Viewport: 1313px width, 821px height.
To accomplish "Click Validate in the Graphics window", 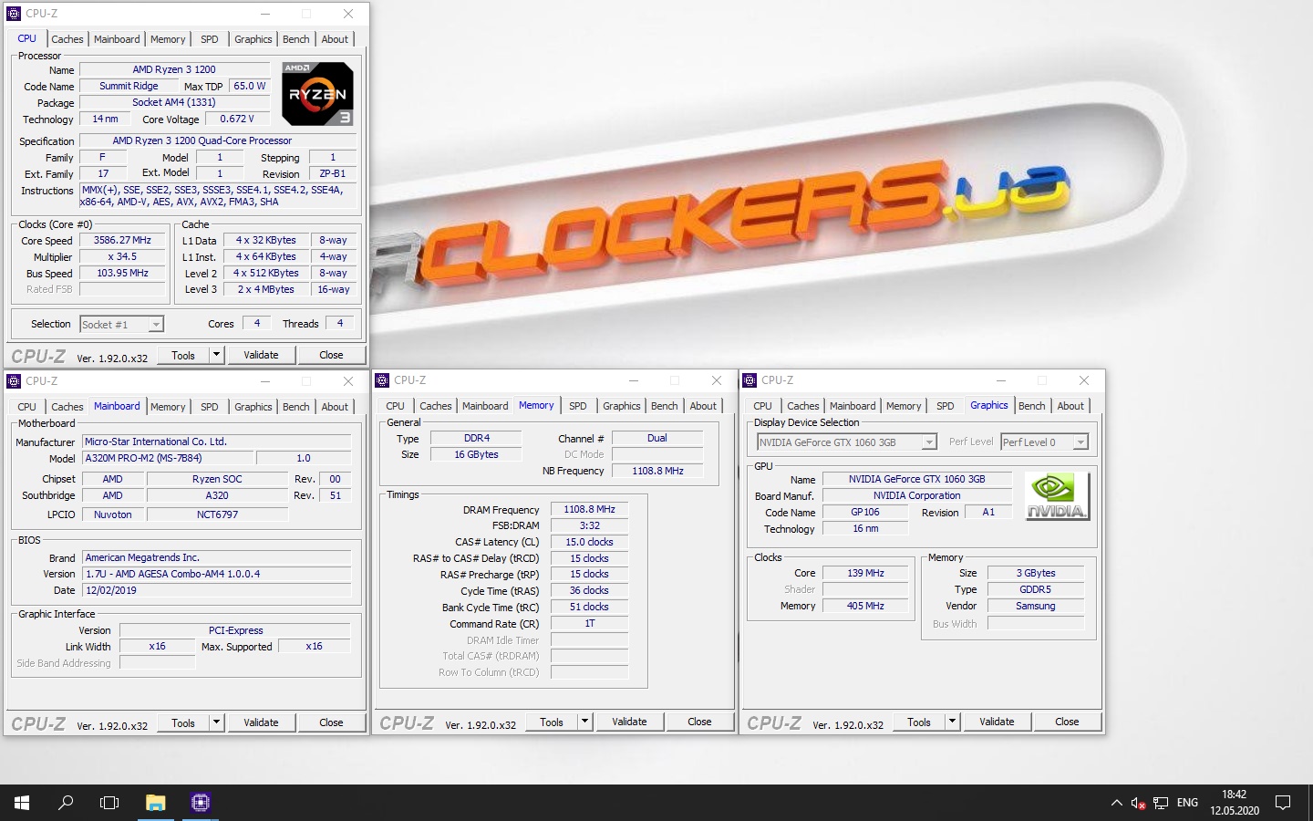I will tap(997, 722).
